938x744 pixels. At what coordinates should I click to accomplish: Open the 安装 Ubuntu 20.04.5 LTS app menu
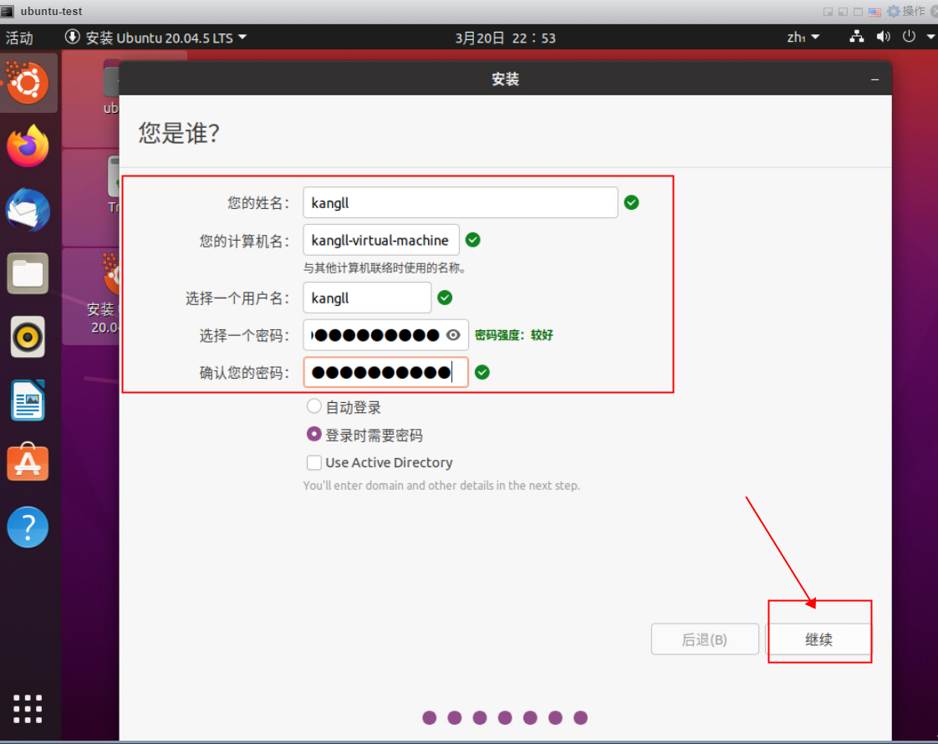point(155,38)
